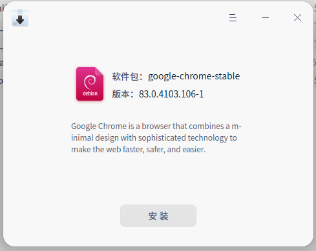Image resolution: width=316 pixels, height=251 pixels.
Task: Click the Google Chrome description paragraph
Action: tap(156, 137)
